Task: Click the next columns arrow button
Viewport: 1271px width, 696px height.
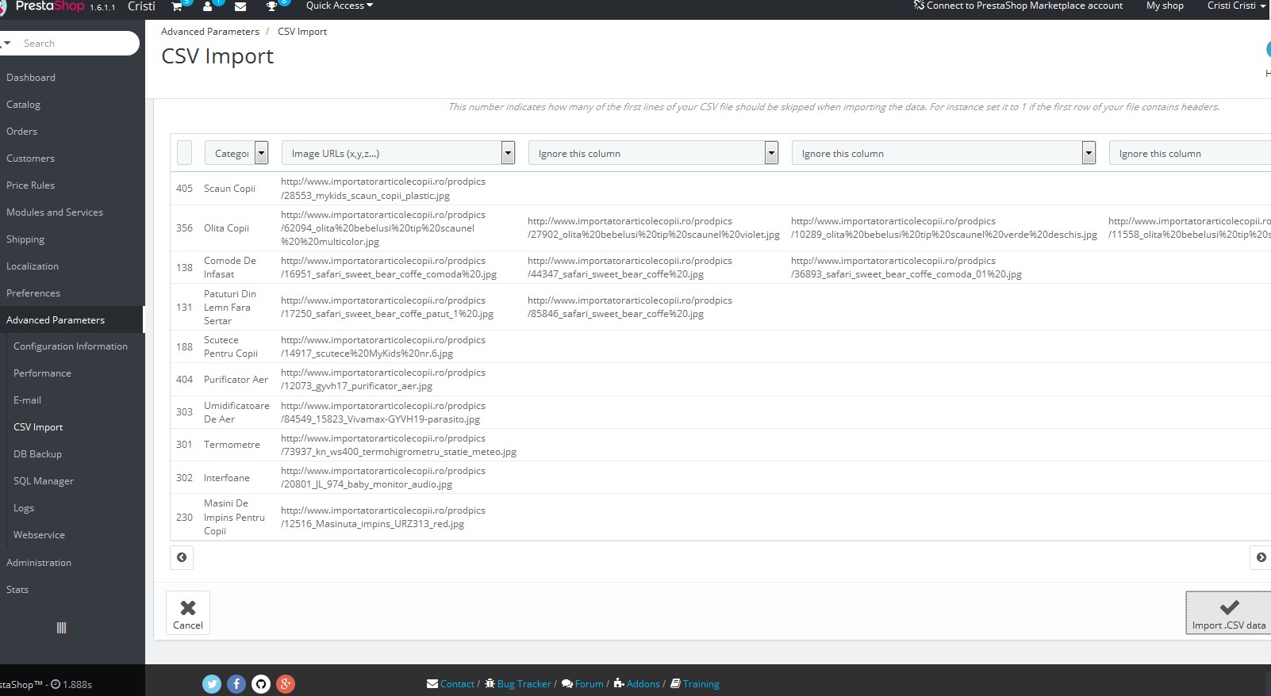Action: coord(1261,557)
